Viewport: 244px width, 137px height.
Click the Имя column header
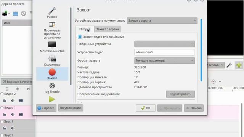point(17,23)
